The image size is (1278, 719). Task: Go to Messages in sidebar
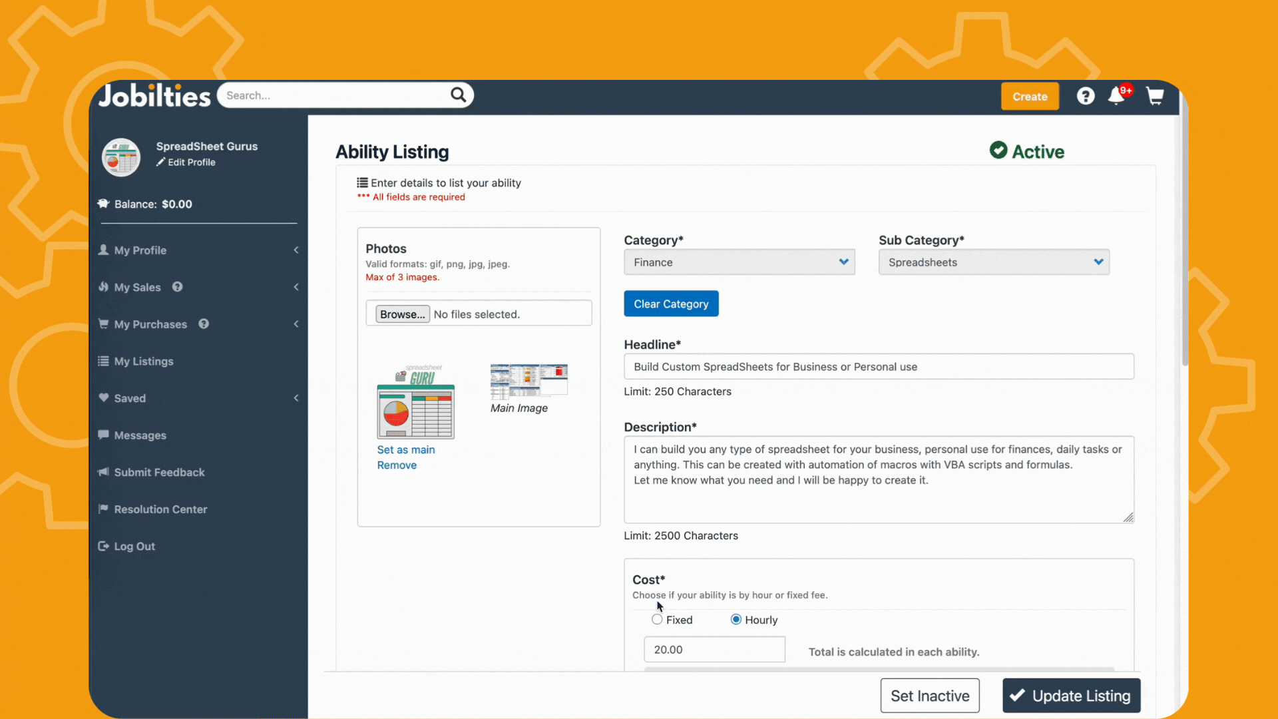click(x=140, y=435)
